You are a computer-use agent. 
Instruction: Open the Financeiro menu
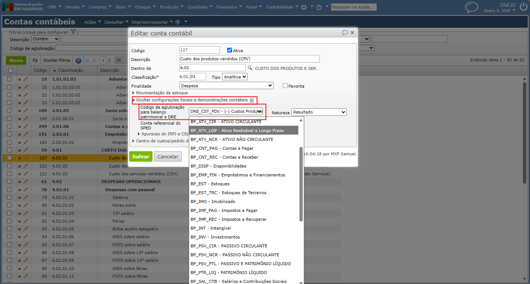229,7
